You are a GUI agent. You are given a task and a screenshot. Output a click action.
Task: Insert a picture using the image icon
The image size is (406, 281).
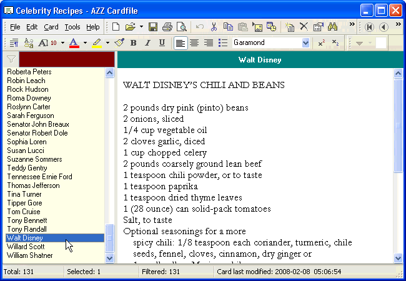coord(257,27)
